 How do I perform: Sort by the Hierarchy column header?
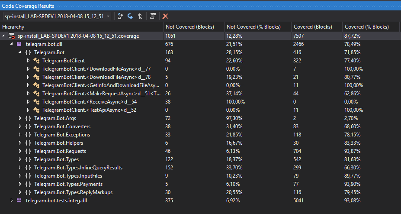(x=82, y=27)
